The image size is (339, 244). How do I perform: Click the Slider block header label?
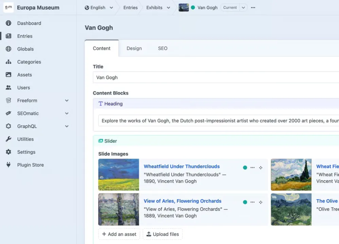pos(110,141)
